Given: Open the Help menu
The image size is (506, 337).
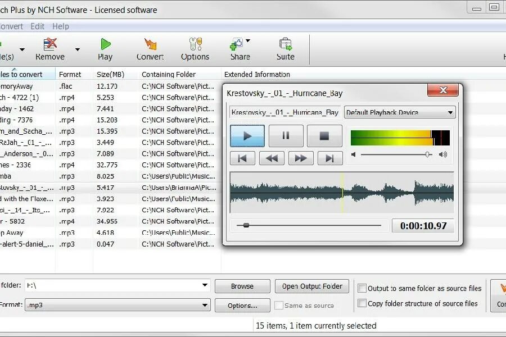Looking at the screenshot, I should pyautogui.click(x=61, y=26).
